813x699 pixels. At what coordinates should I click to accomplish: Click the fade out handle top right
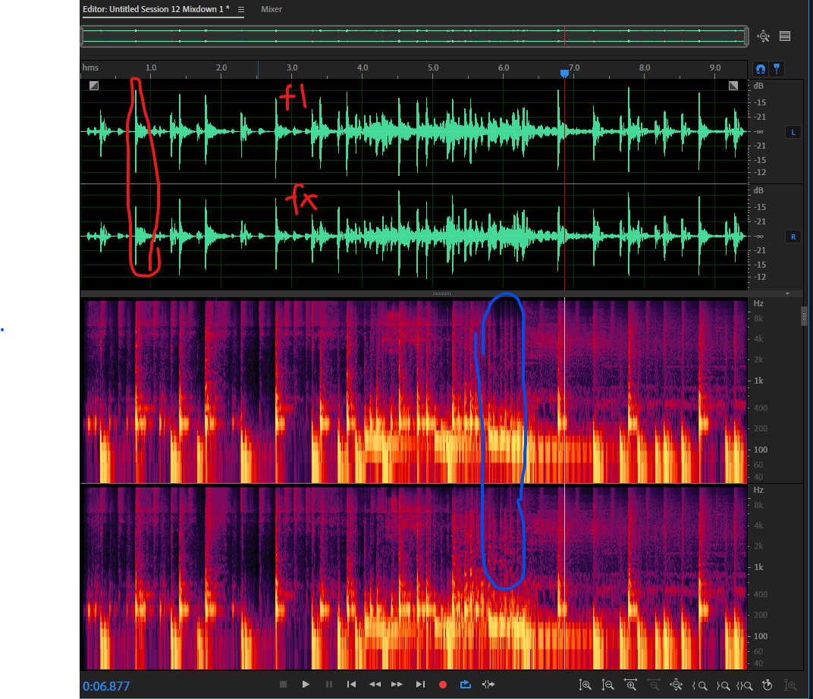[733, 86]
